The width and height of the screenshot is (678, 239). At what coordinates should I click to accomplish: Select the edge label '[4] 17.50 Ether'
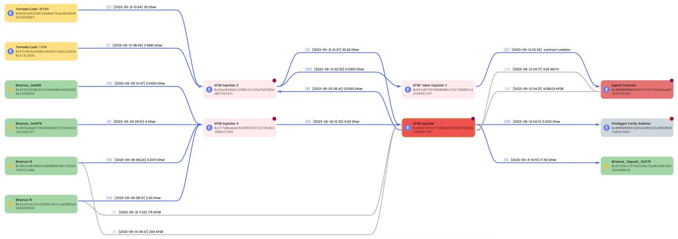coord(530,160)
